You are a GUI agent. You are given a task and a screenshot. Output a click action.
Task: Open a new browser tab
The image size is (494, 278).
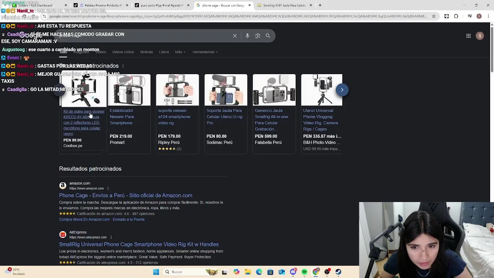(320, 5)
